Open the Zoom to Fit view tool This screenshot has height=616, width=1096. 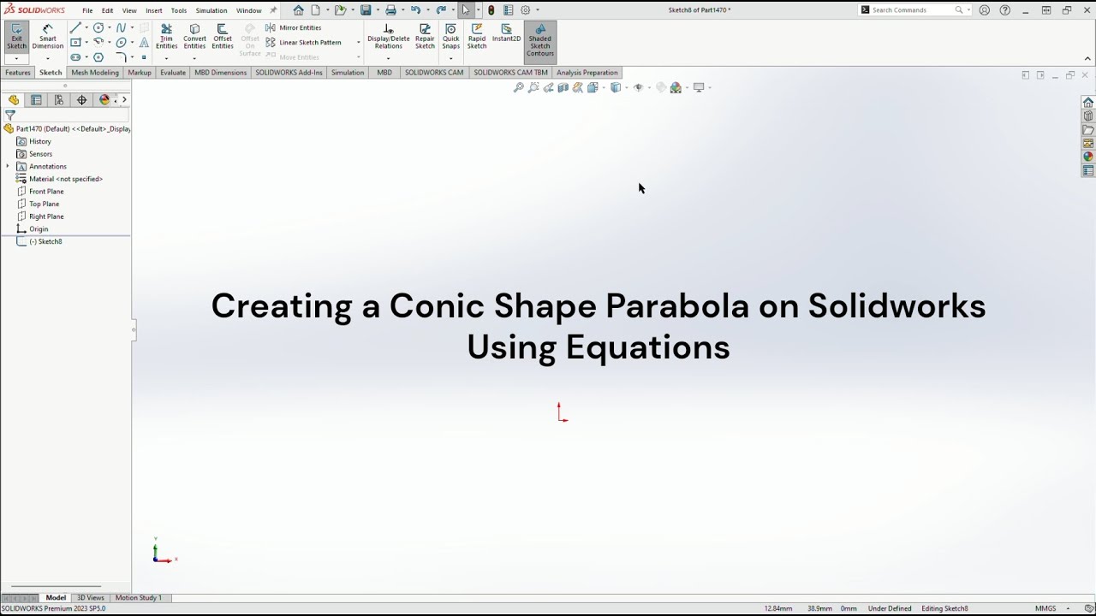(x=518, y=87)
